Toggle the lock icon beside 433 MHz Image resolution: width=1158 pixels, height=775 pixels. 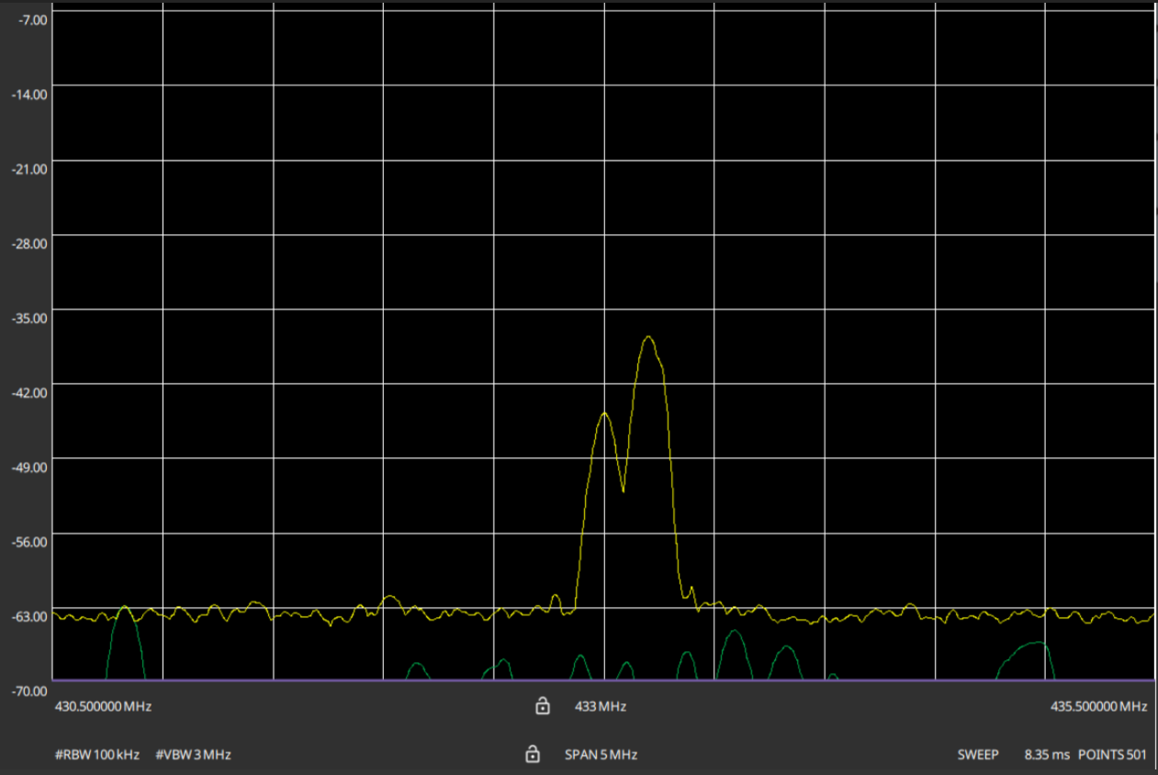point(543,706)
